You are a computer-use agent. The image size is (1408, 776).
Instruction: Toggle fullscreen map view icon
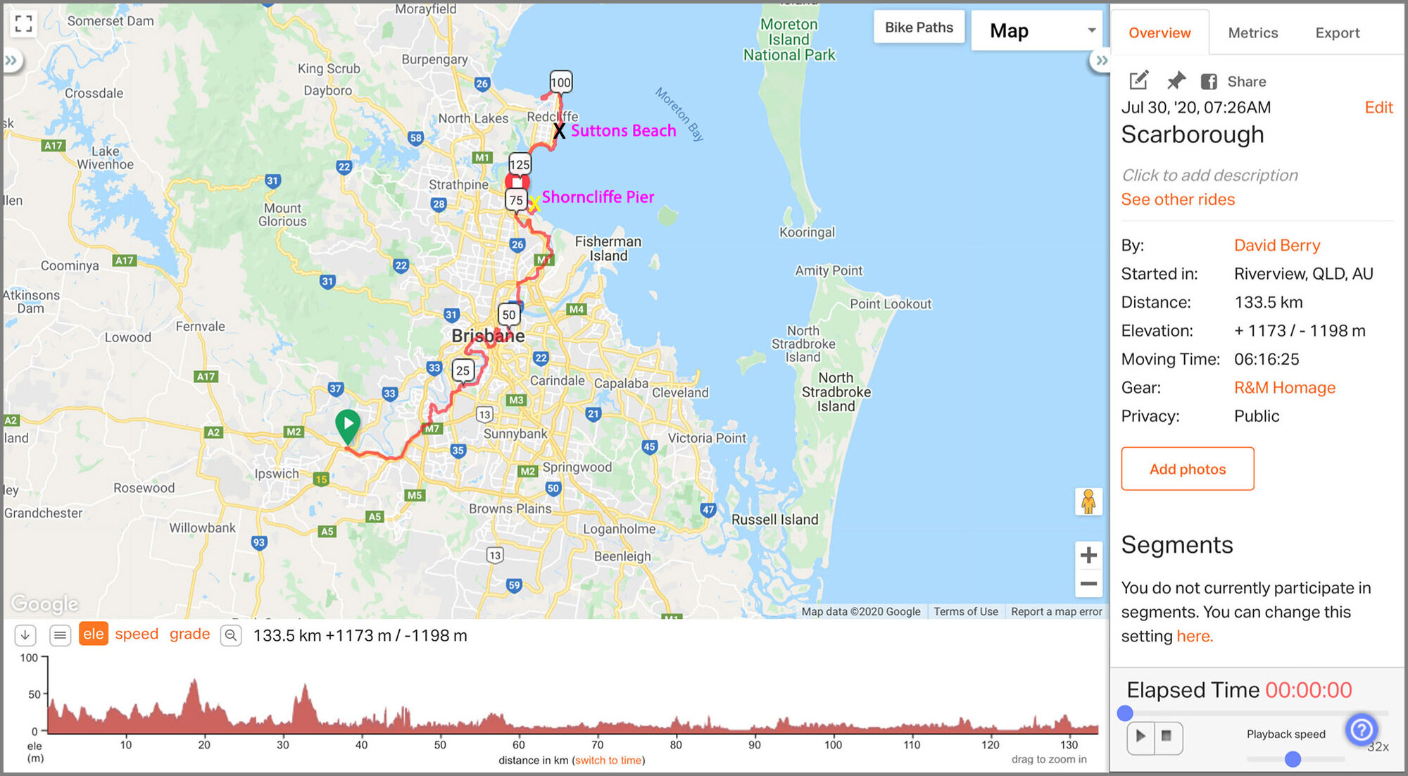point(23,24)
